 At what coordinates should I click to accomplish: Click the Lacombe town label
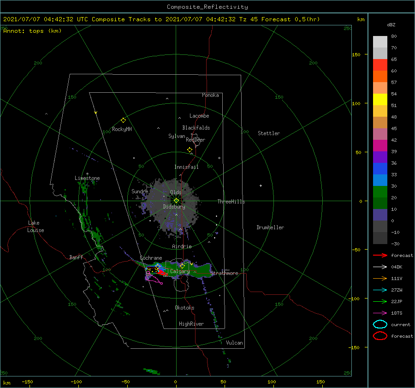199,116
